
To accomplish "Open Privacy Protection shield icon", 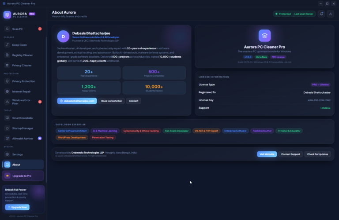I will point(7,81).
